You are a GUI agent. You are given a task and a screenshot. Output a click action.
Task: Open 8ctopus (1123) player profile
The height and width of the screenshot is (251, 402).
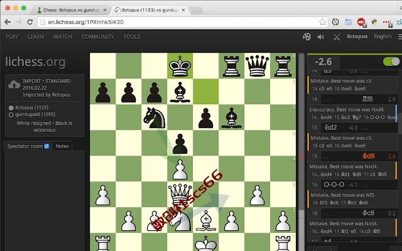coord(31,107)
